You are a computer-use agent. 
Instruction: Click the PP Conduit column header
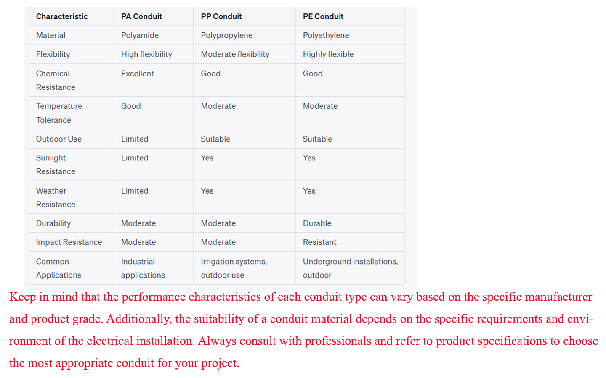click(x=221, y=17)
